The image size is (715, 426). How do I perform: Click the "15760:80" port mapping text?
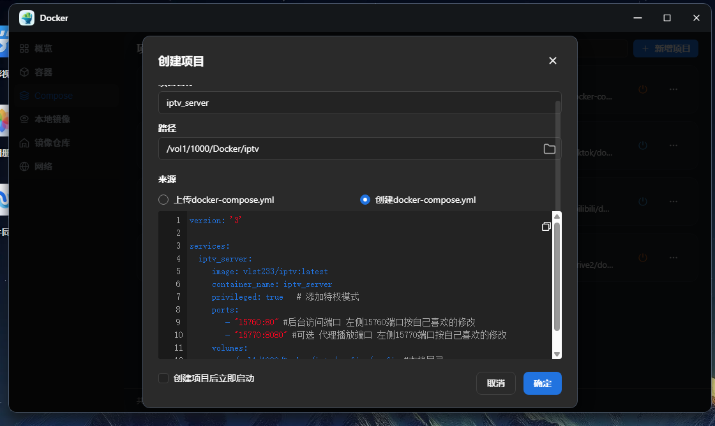point(256,323)
